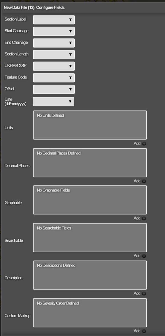Click the plus icon below Description box
This screenshot has width=165, height=336.
144,293
